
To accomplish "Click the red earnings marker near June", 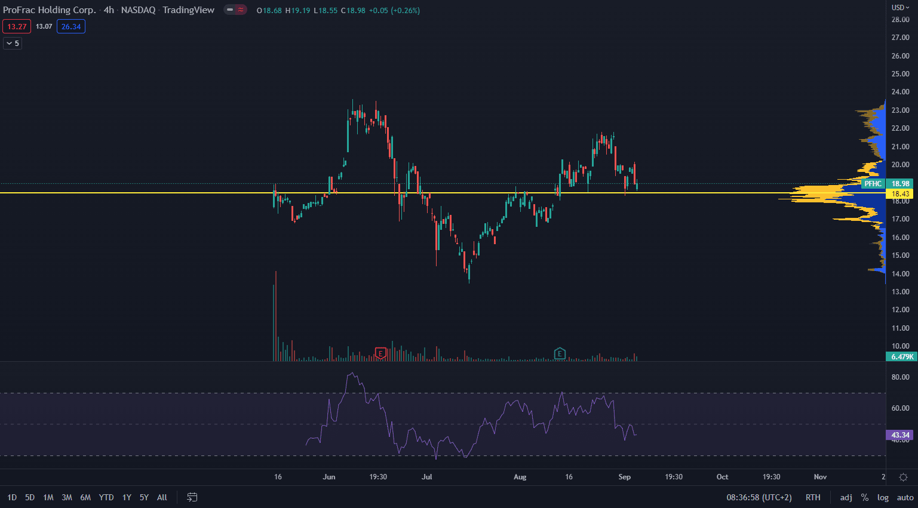I will 380,353.
